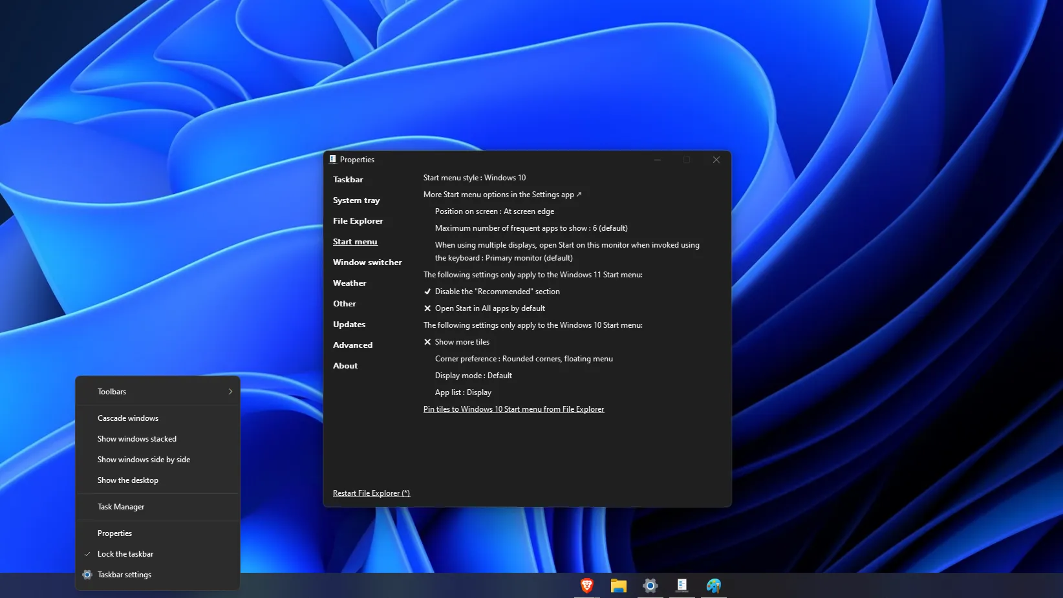Toggle Lock the taskbar menu entry
This screenshot has height=598, width=1063.
(125, 554)
